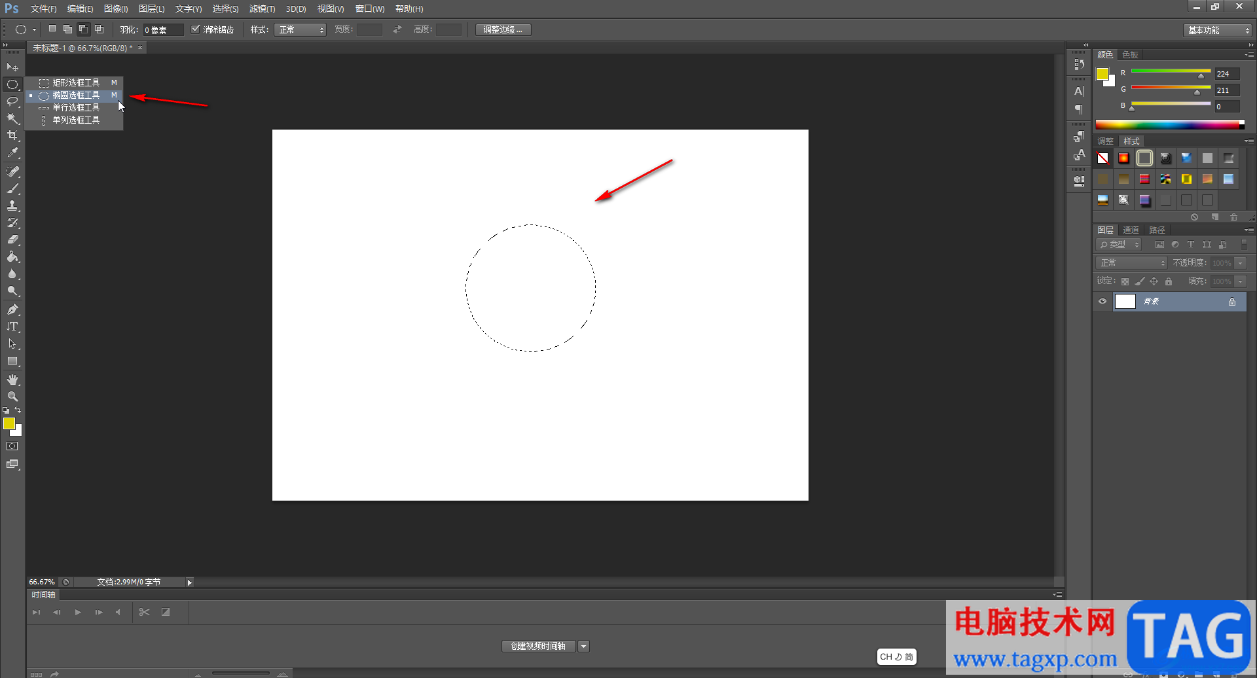Select the Dodge tool

click(x=12, y=291)
